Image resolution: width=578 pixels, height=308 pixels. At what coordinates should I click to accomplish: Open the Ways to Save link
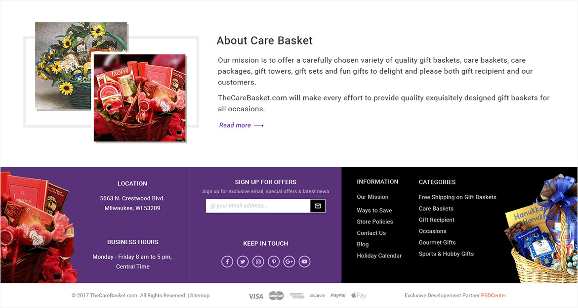374,210
